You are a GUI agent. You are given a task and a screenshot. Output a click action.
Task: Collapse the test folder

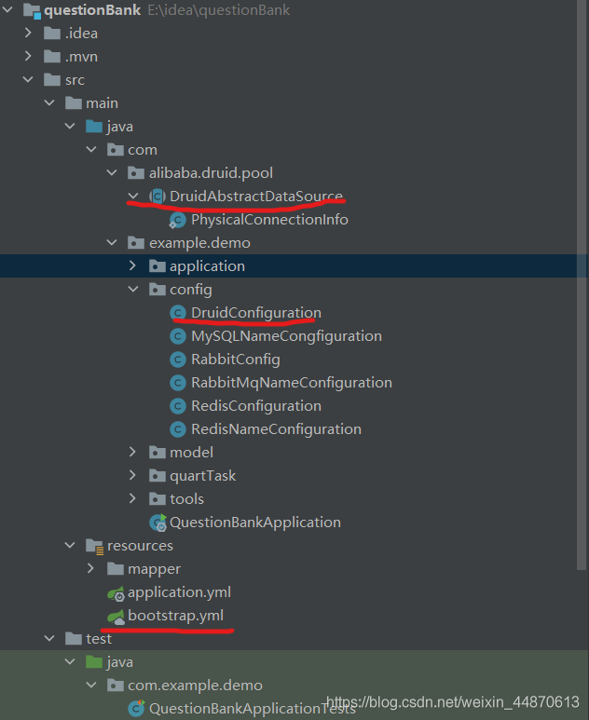pos(49,638)
